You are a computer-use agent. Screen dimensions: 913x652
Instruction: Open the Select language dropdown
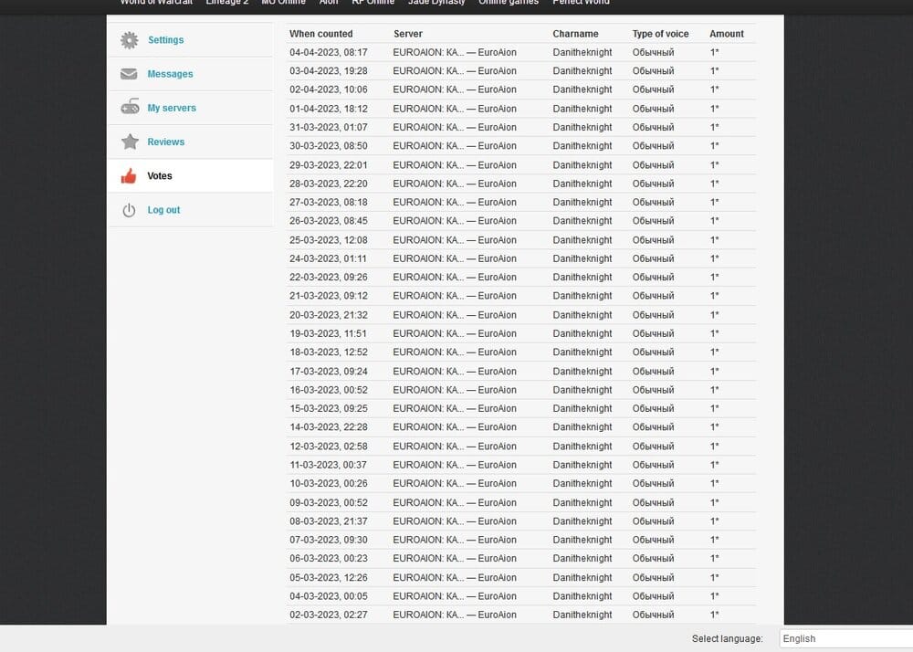click(x=845, y=638)
